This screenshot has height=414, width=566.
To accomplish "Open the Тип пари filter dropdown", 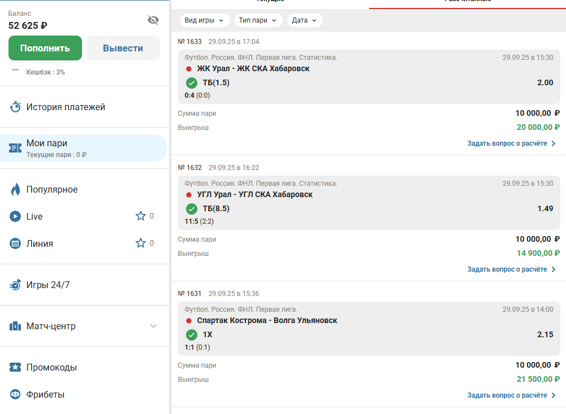I will pyautogui.click(x=258, y=20).
